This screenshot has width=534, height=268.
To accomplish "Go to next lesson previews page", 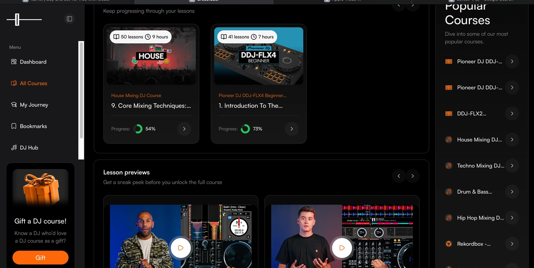I will click(x=412, y=176).
